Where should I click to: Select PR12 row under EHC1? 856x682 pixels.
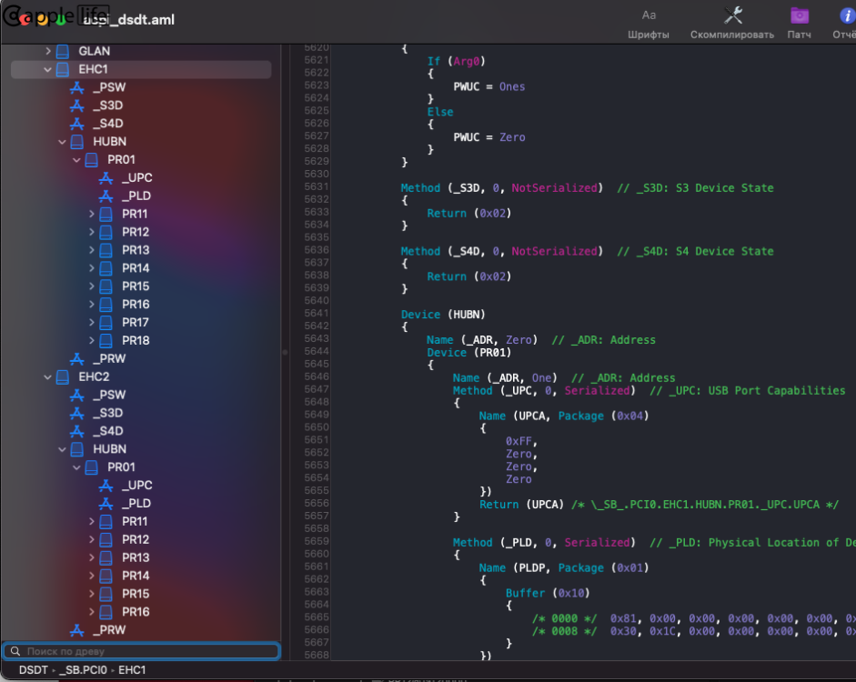click(141, 232)
